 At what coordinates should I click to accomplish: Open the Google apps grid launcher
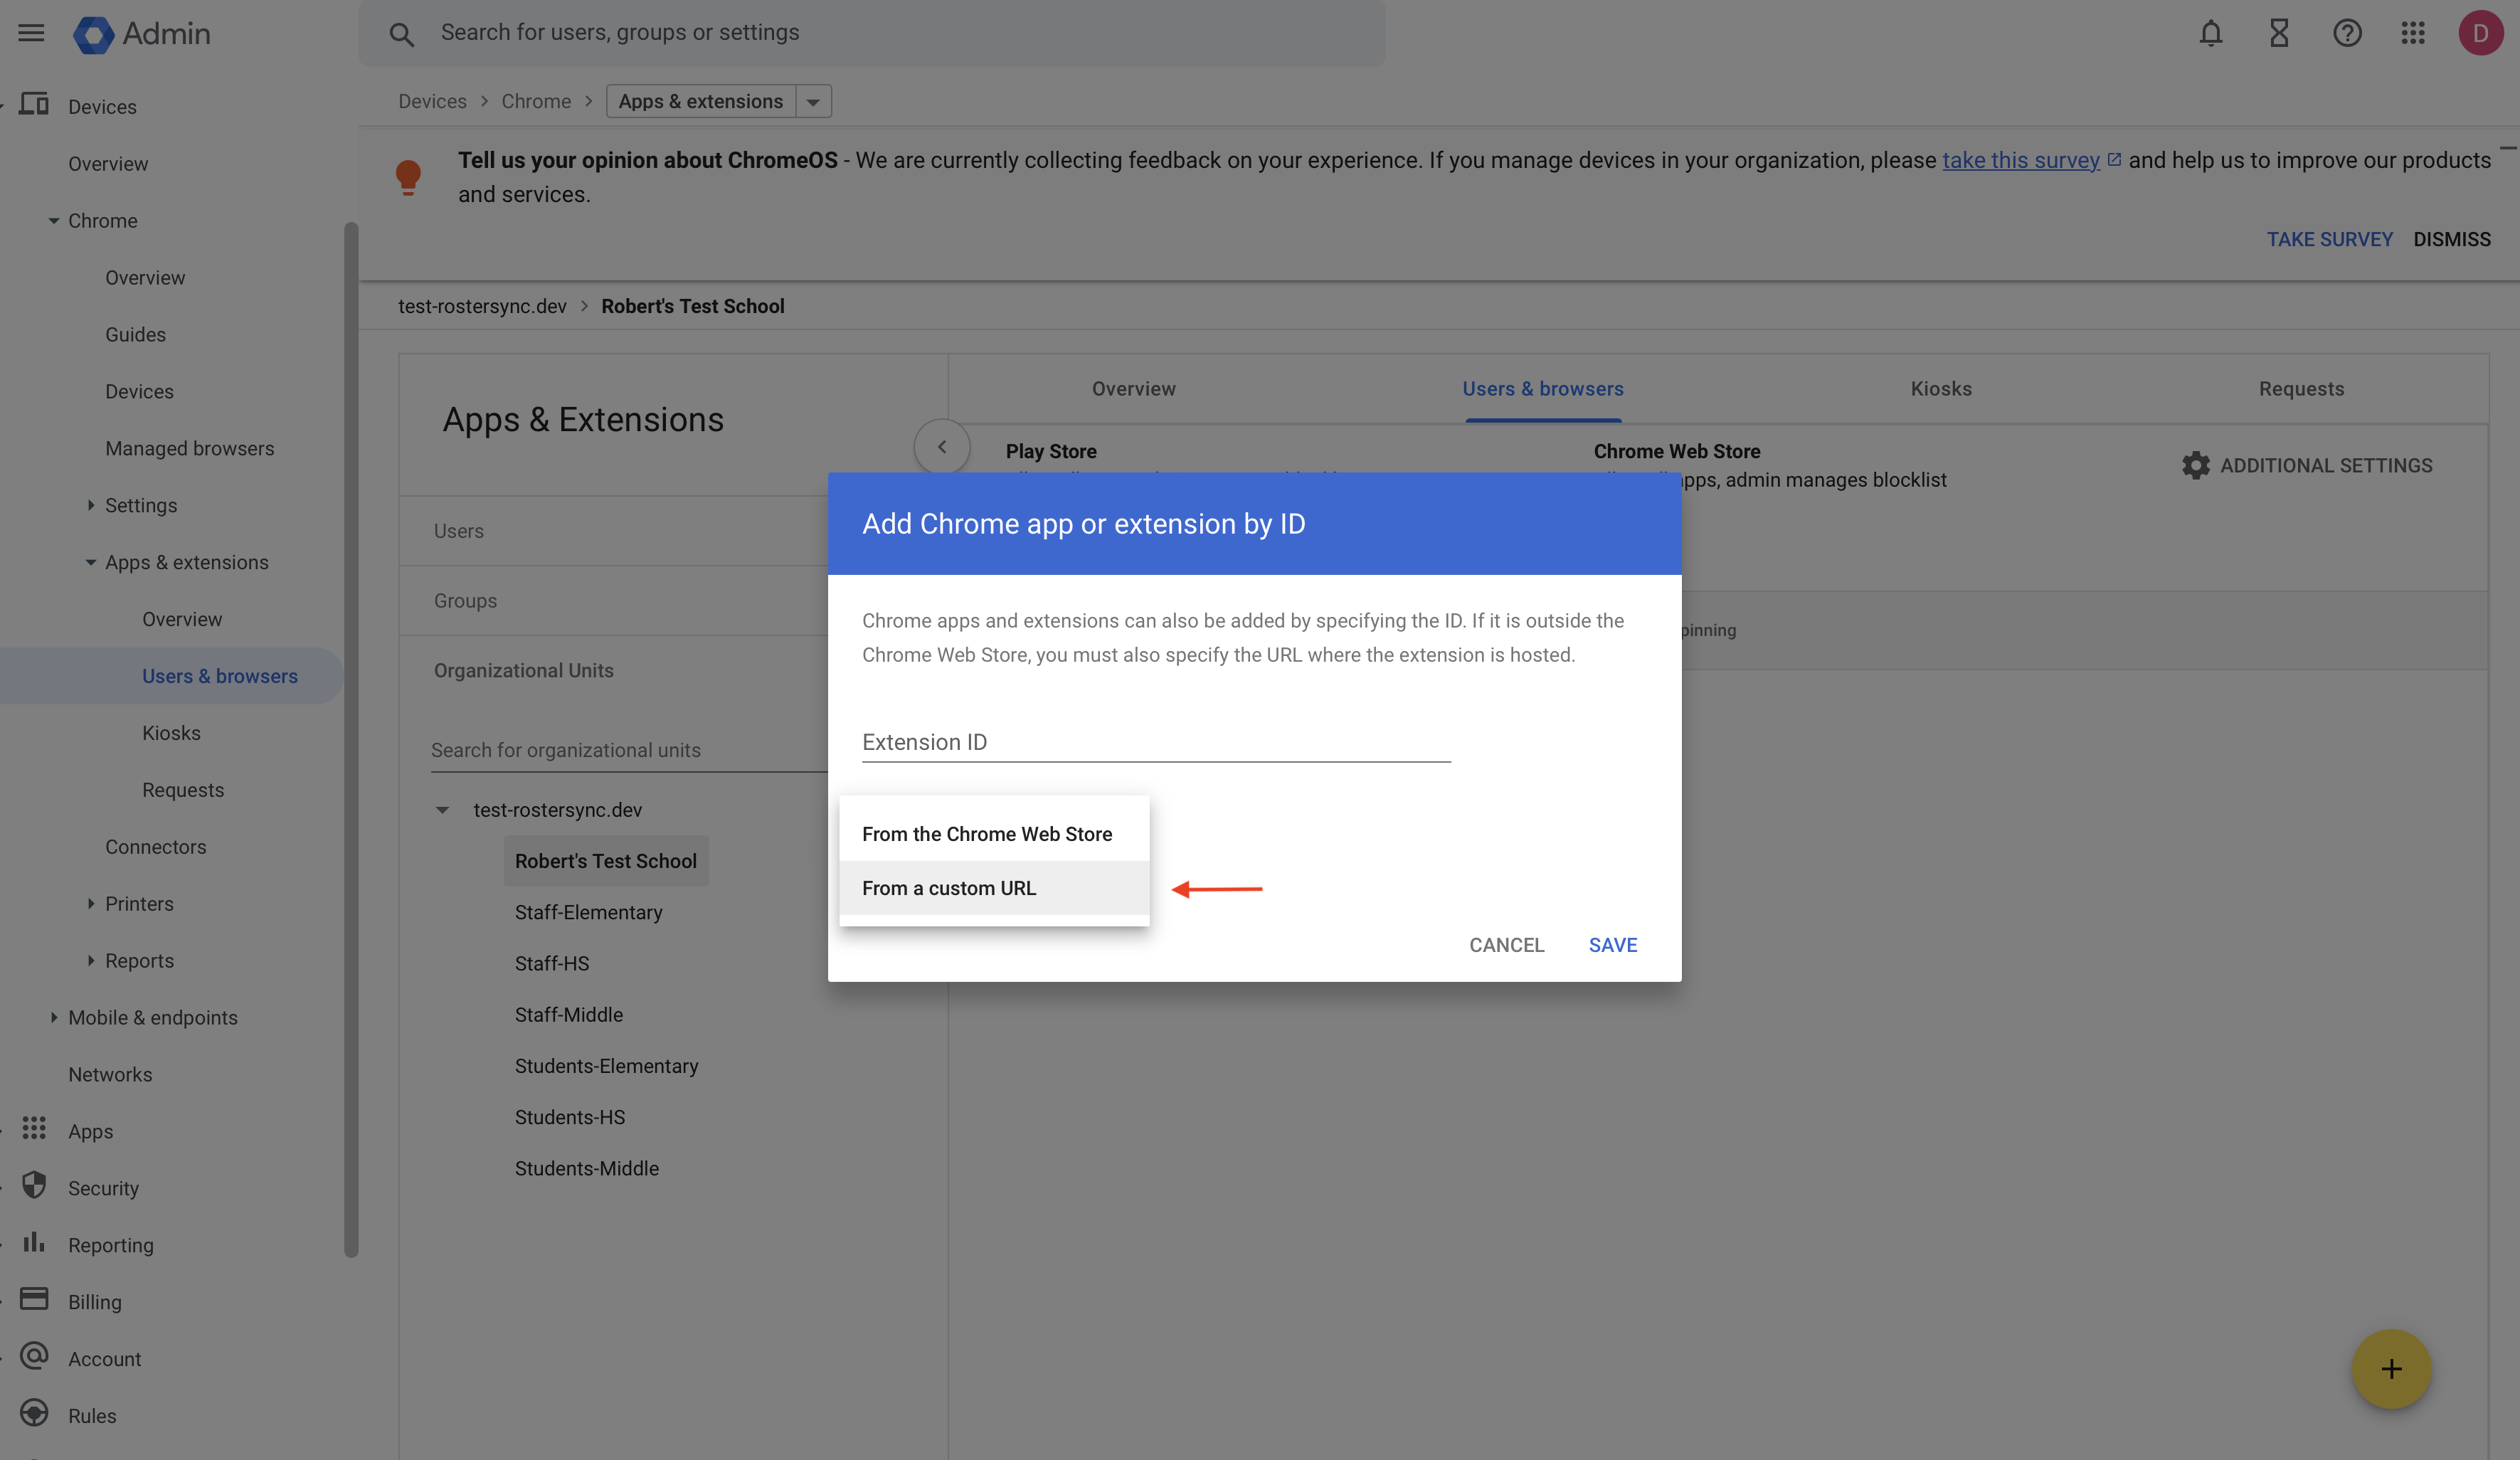tap(2413, 32)
